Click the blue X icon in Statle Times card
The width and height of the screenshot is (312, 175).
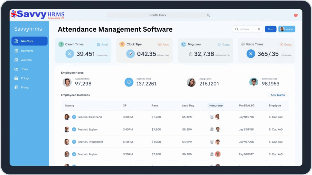[x=251, y=54]
